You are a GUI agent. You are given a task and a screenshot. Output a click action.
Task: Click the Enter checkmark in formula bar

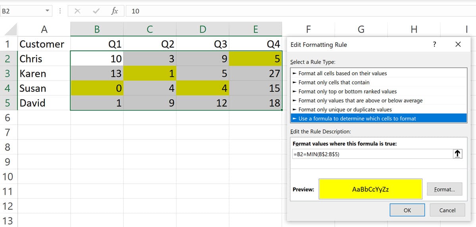click(96, 11)
